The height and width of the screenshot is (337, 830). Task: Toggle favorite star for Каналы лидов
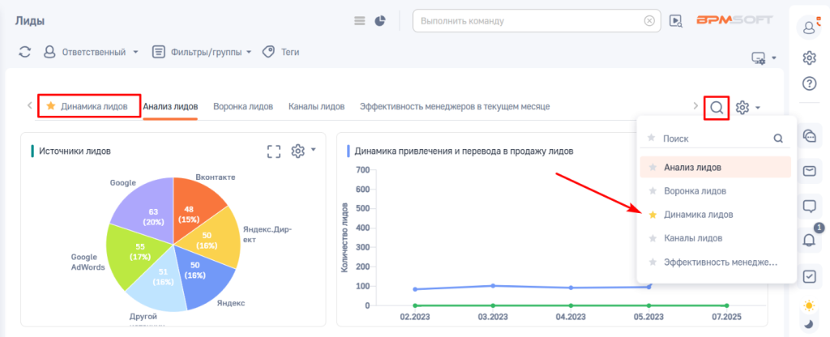[x=652, y=238]
